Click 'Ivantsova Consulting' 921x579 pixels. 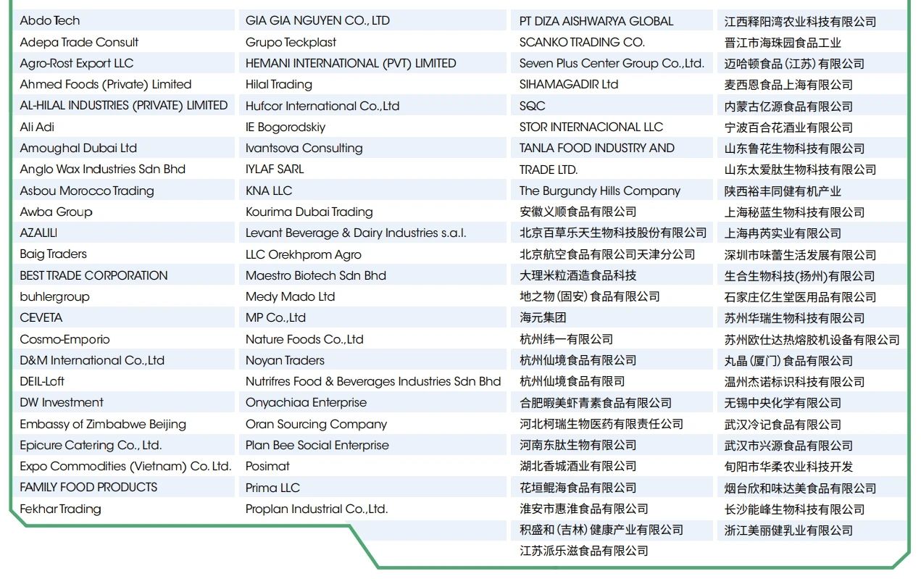pos(304,148)
